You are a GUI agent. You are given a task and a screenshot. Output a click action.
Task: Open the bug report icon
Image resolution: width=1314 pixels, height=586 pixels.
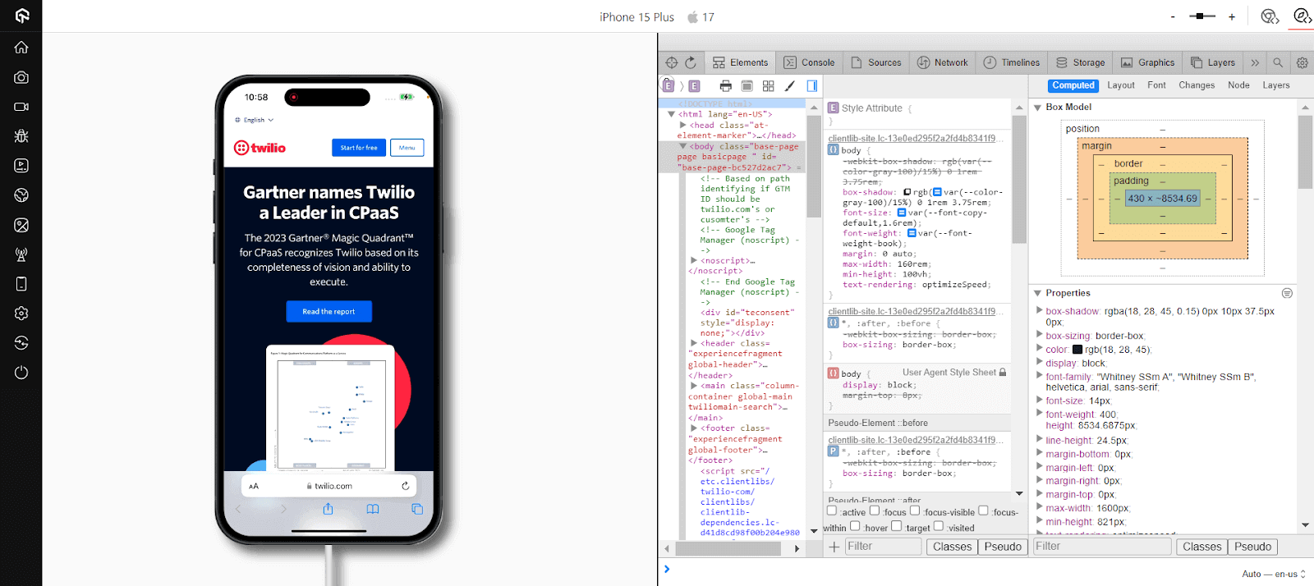point(21,136)
